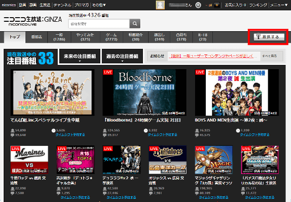Click すべて見る next to announcements
The image size is (291, 202).
point(269,56)
